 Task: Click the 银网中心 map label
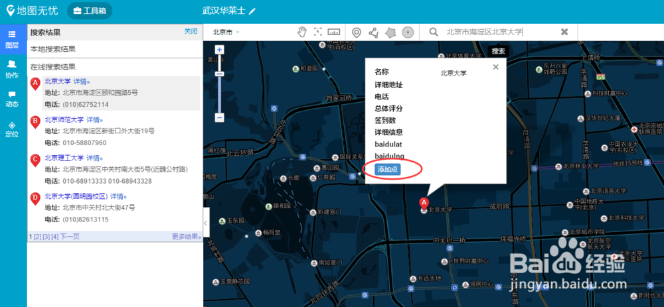(x=481, y=284)
